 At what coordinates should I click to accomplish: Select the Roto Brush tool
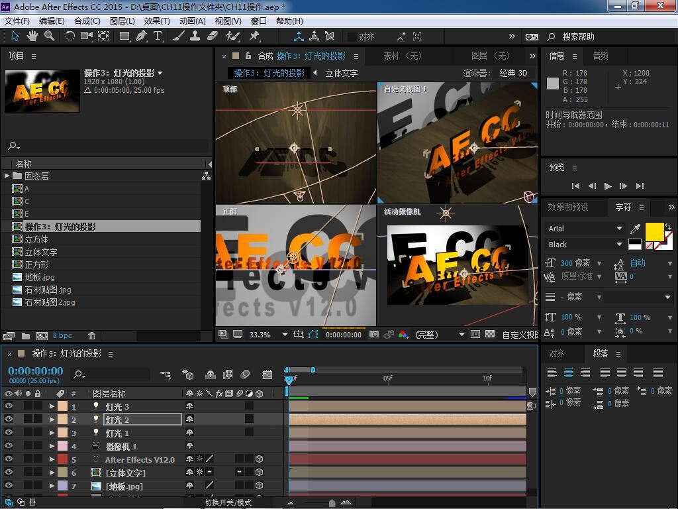coord(232,36)
